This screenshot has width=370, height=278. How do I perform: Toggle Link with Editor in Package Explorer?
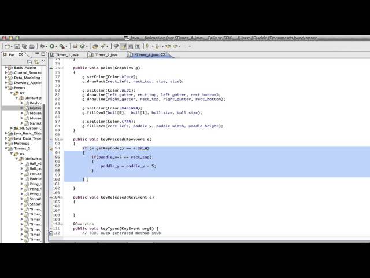(x=36, y=62)
